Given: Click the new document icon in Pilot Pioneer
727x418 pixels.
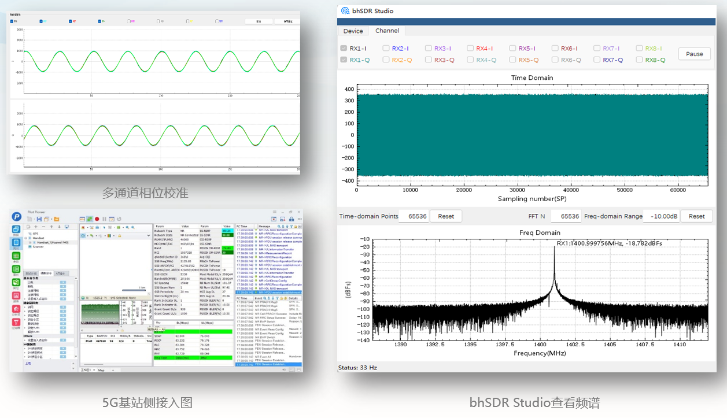Looking at the screenshot, I should pyautogui.click(x=29, y=219).
